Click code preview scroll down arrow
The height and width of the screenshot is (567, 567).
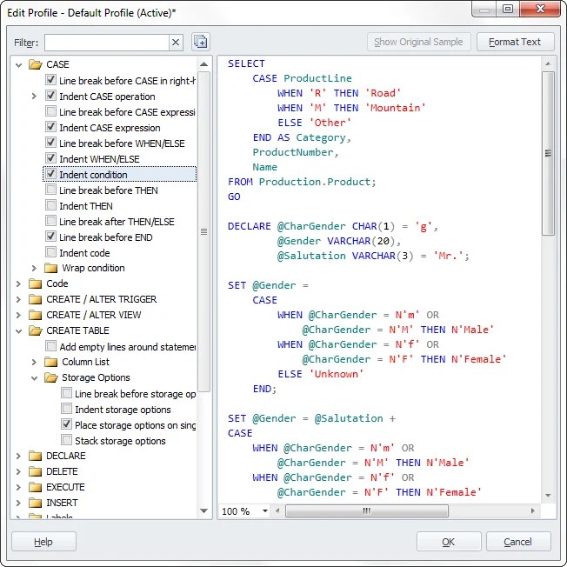pyautogui.click(x=548, y=496)
